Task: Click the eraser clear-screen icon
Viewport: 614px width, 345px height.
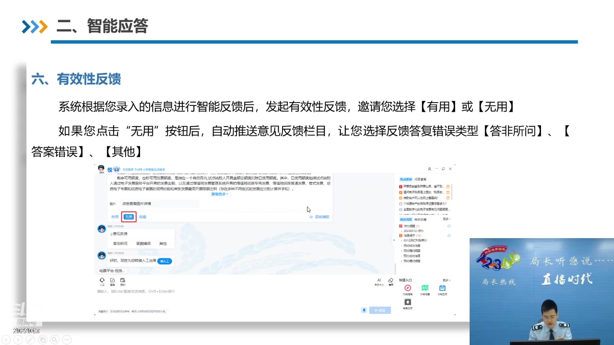Action: point(390,280)
